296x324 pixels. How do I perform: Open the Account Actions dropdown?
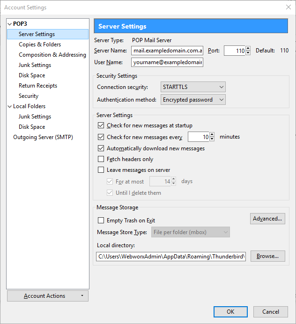pos(47,296)
